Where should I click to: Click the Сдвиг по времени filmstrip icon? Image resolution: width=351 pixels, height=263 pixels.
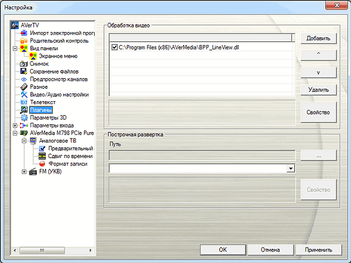tap(42, 156)
